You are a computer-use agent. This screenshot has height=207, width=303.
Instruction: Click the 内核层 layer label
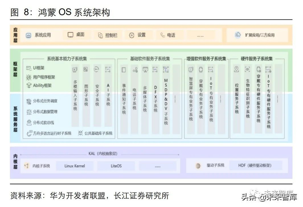tap(15, 162)
